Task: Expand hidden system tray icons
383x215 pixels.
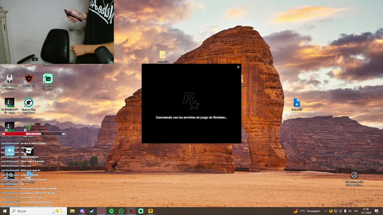Action: [326, 211]
